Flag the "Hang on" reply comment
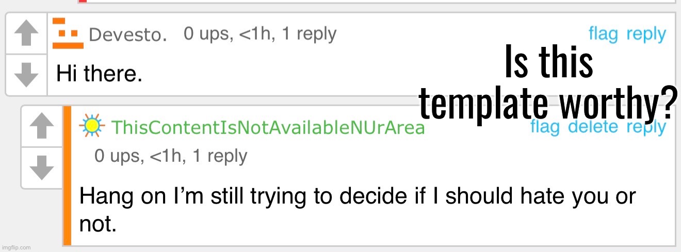This screenshot has width=681, height=252. 545,127
